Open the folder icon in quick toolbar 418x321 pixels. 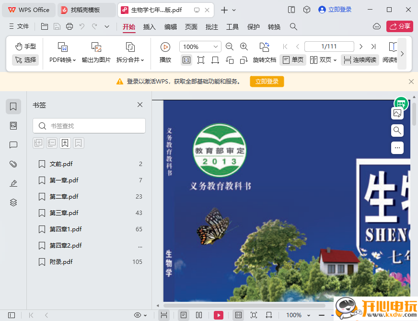[45, 26]
